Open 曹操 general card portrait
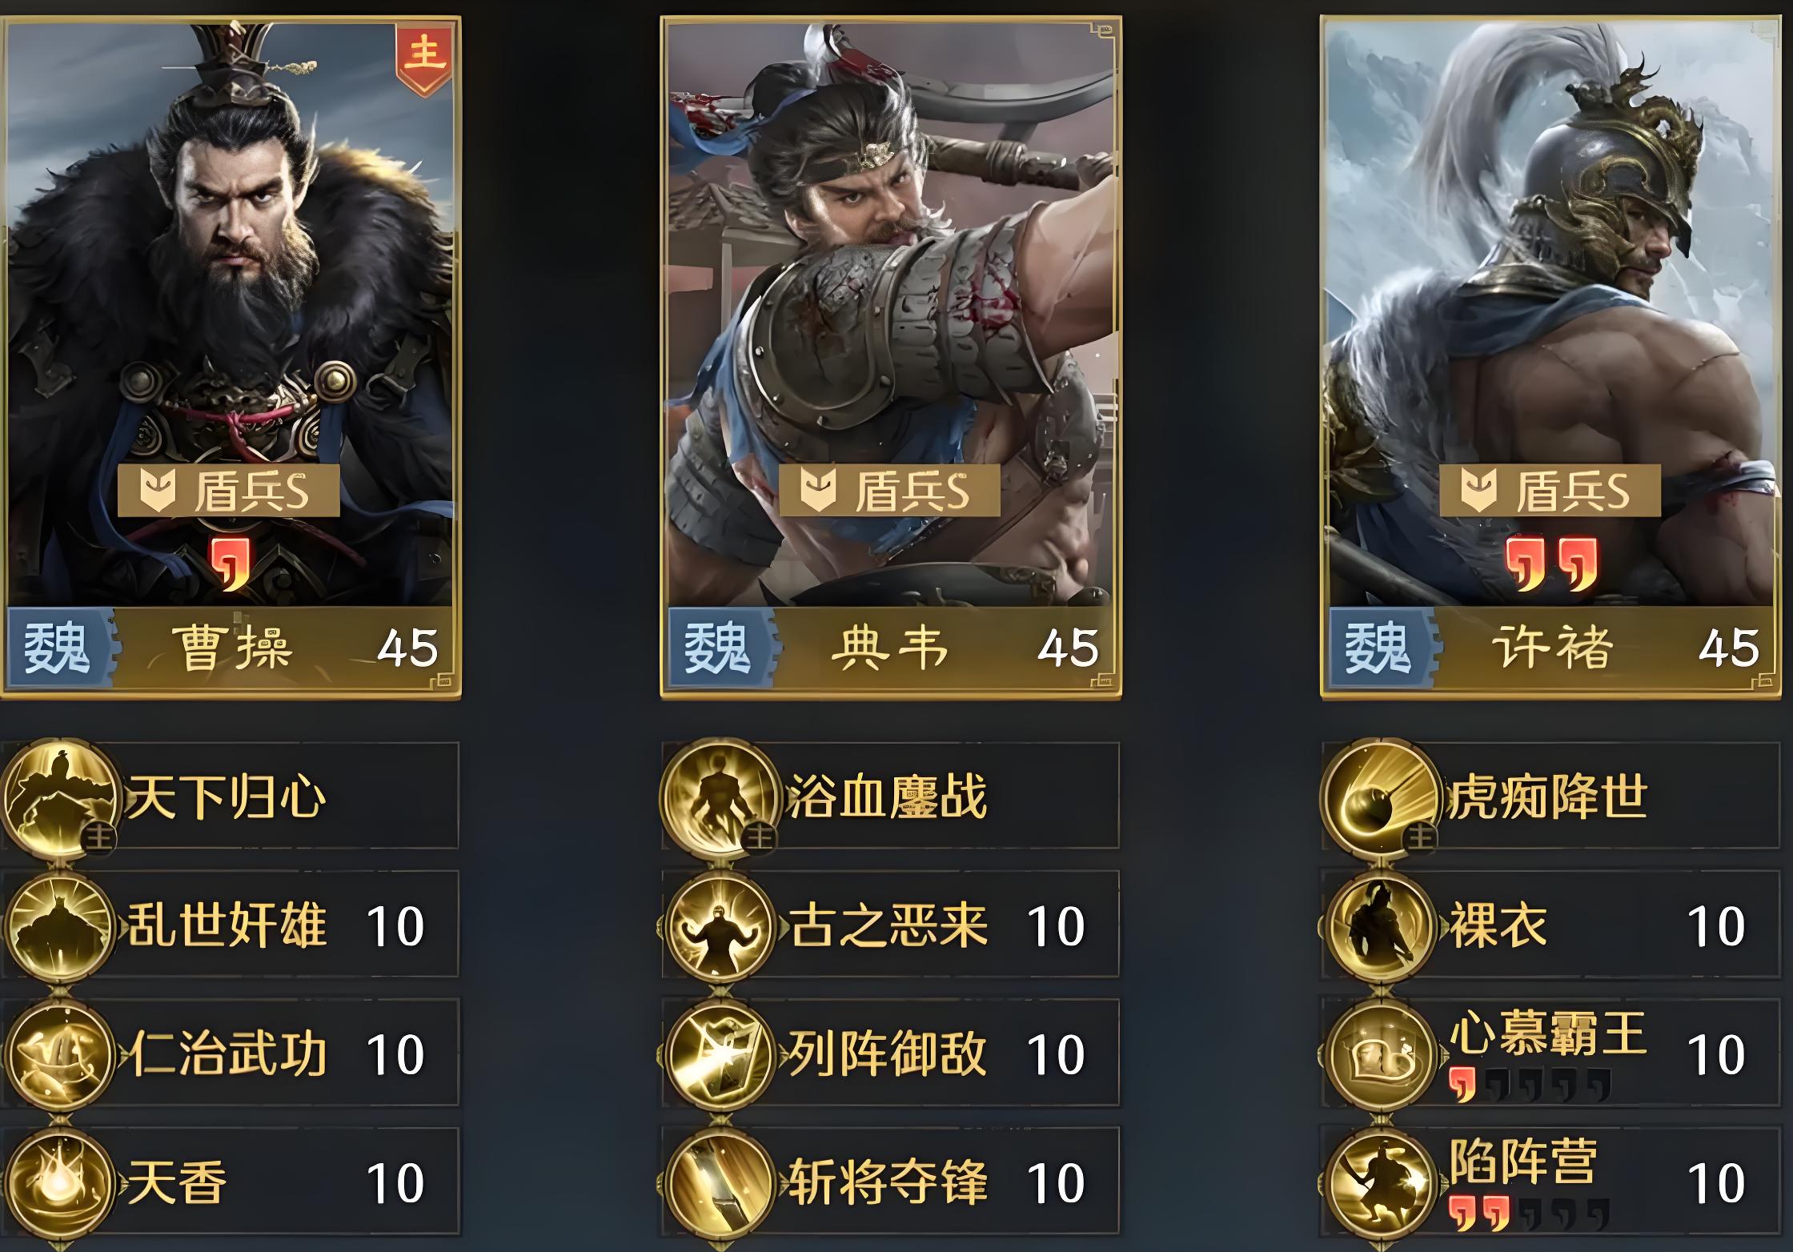The image size is (1793, 1252). coord(231,356)
